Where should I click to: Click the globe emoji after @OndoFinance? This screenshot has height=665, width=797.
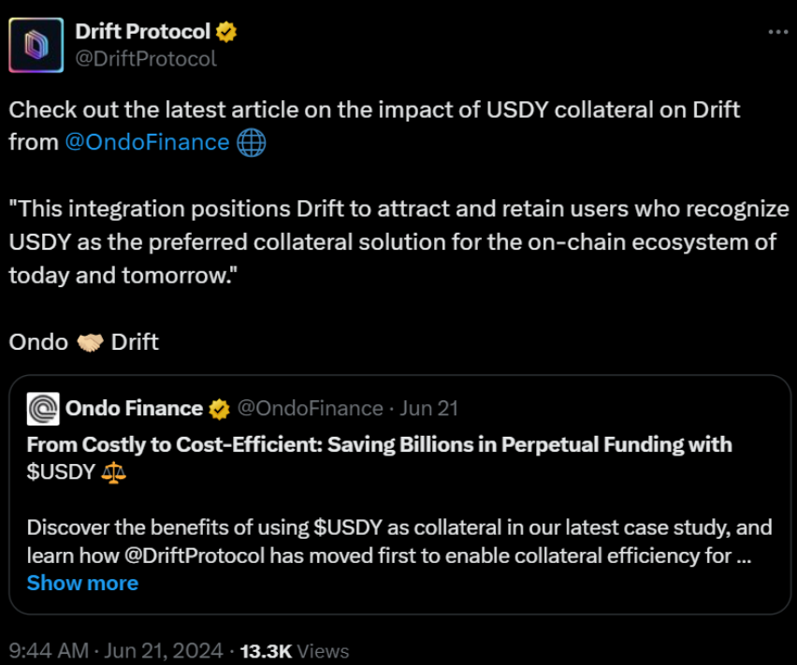(x=251, y=143)
